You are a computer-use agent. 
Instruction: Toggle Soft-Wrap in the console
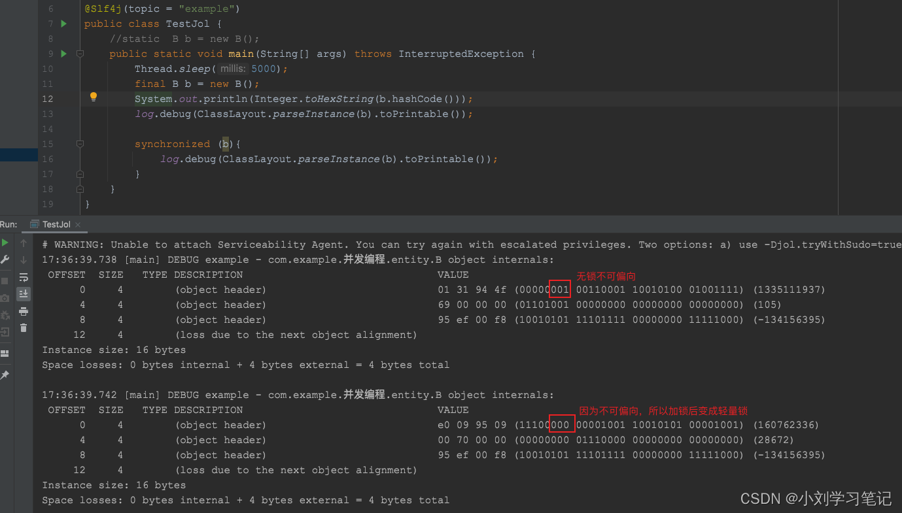24,277
